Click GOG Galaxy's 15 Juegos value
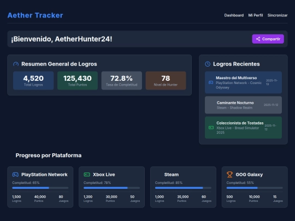295x221 pixels. click(275, 197)
